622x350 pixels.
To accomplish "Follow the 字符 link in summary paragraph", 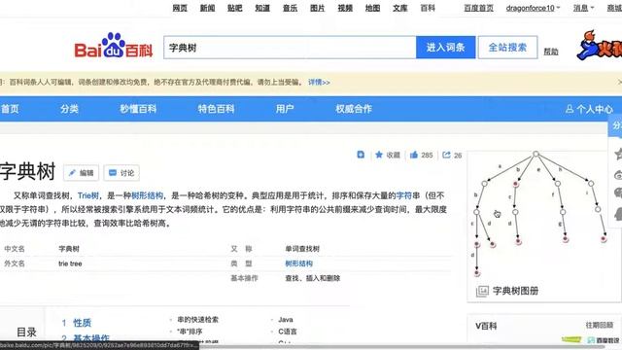I will 404,195.
